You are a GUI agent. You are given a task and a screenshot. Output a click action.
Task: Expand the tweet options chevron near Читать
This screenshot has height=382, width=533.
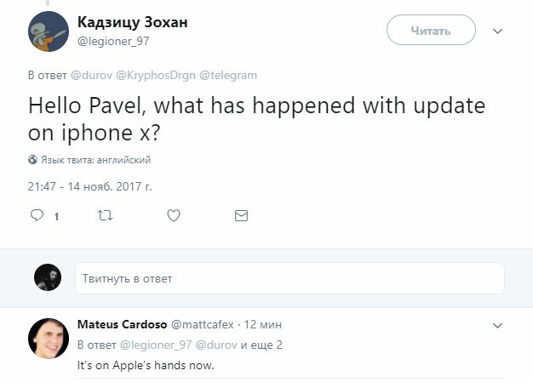tap(498, 31)
